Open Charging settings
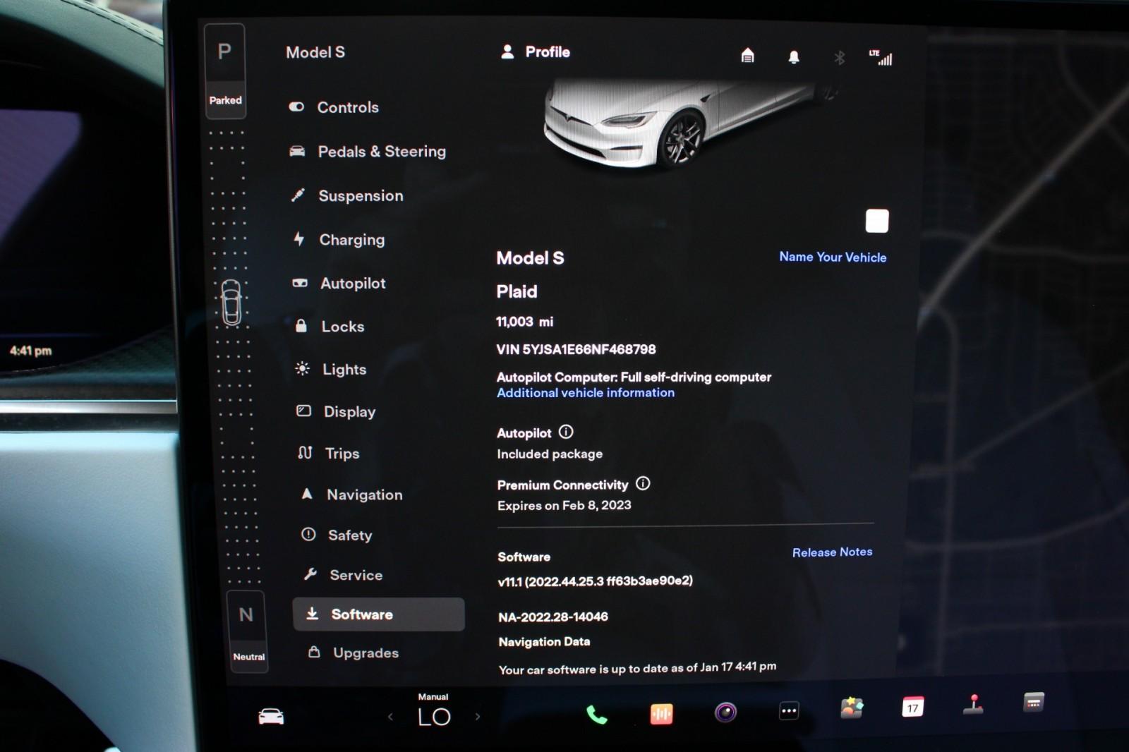The height and width of the screenshot is (752, 1129). [339, 239]
